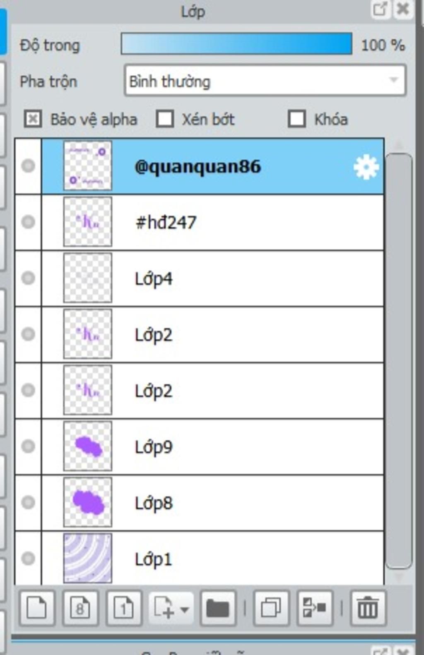The height and width of the screenshot is (655, 424).
Task: Enable the Khóa layer lock checkbox
Action: (297, 120)
